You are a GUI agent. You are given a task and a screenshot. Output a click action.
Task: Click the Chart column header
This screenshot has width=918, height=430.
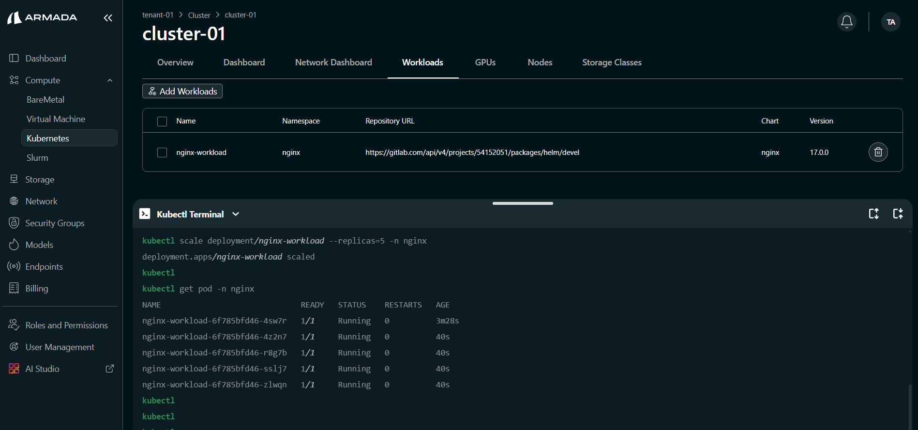click(x=770, y=121)
